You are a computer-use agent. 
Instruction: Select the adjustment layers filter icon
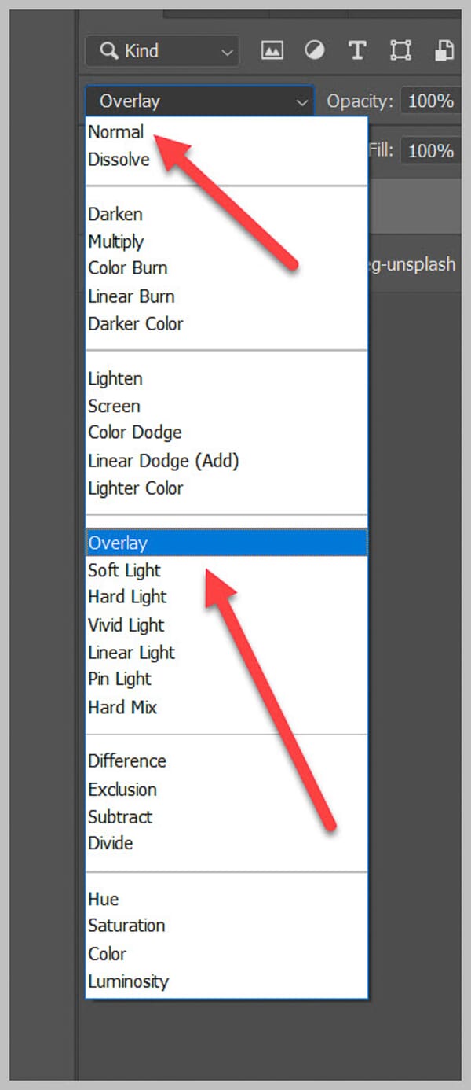314,50
